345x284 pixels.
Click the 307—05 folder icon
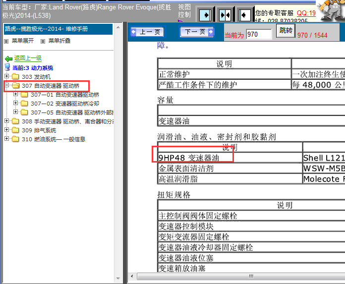point(24,113)
